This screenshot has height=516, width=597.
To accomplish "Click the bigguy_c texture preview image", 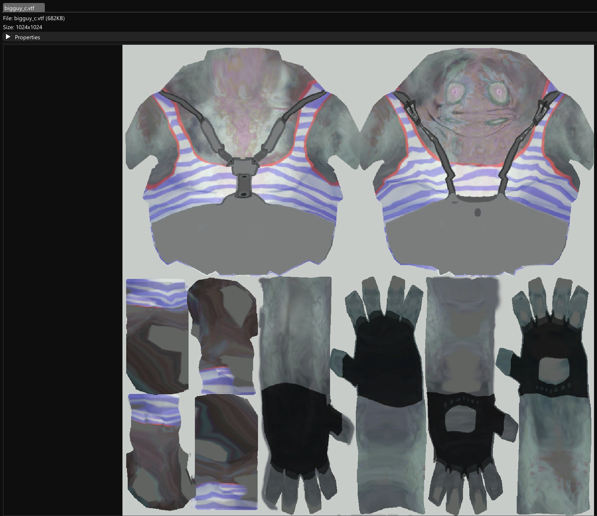I will pos(358,280).
